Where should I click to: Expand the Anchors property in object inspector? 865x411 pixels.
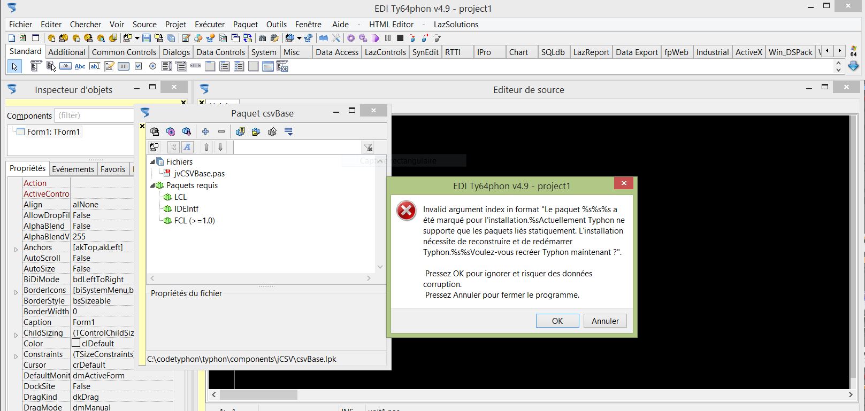click(16, 250)
